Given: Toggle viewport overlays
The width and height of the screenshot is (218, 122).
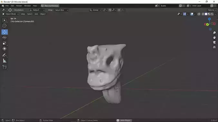Looking at the screenshot, I should point(192,14).
